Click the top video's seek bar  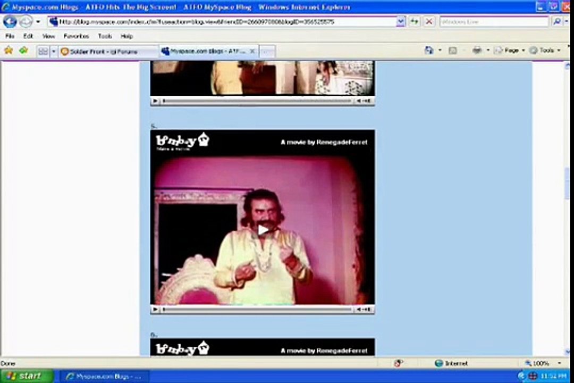click(x=258, y=101)
